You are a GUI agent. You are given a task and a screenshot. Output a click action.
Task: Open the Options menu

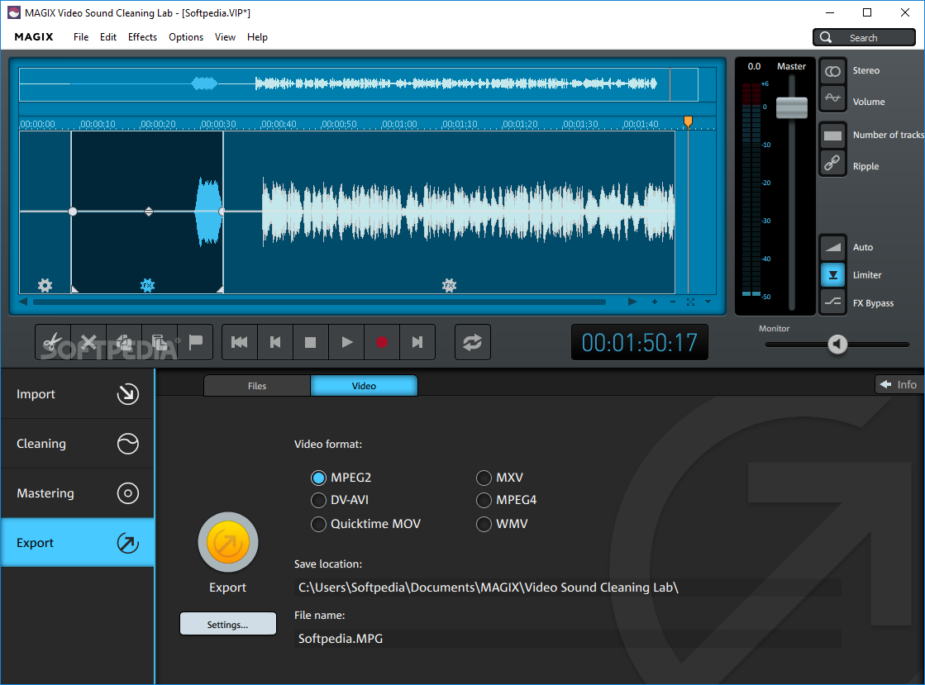coord(186,37)
